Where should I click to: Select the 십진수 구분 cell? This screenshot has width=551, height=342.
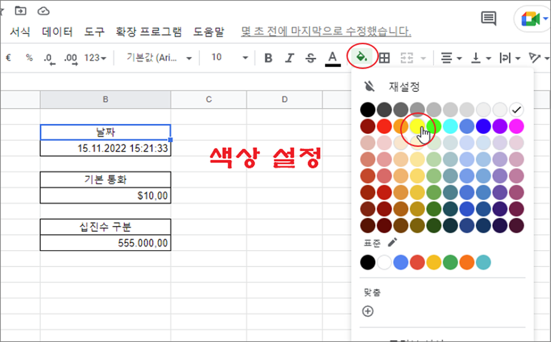tap(106, 227)
